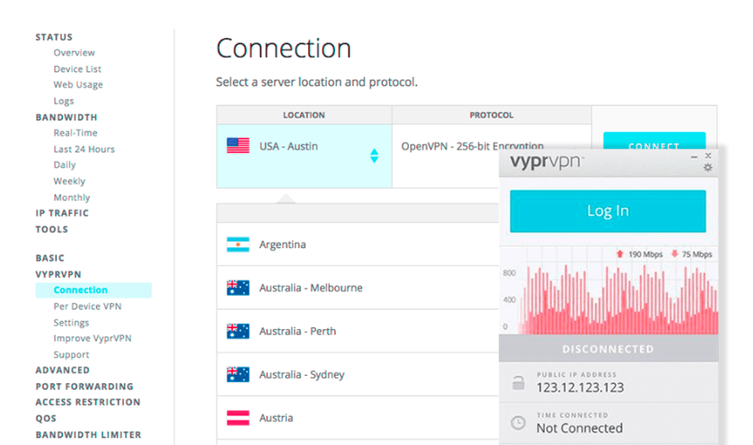
Task: Click the vyprvpn logo in popup
Action: pyautogui.click(x=546, y=162)
